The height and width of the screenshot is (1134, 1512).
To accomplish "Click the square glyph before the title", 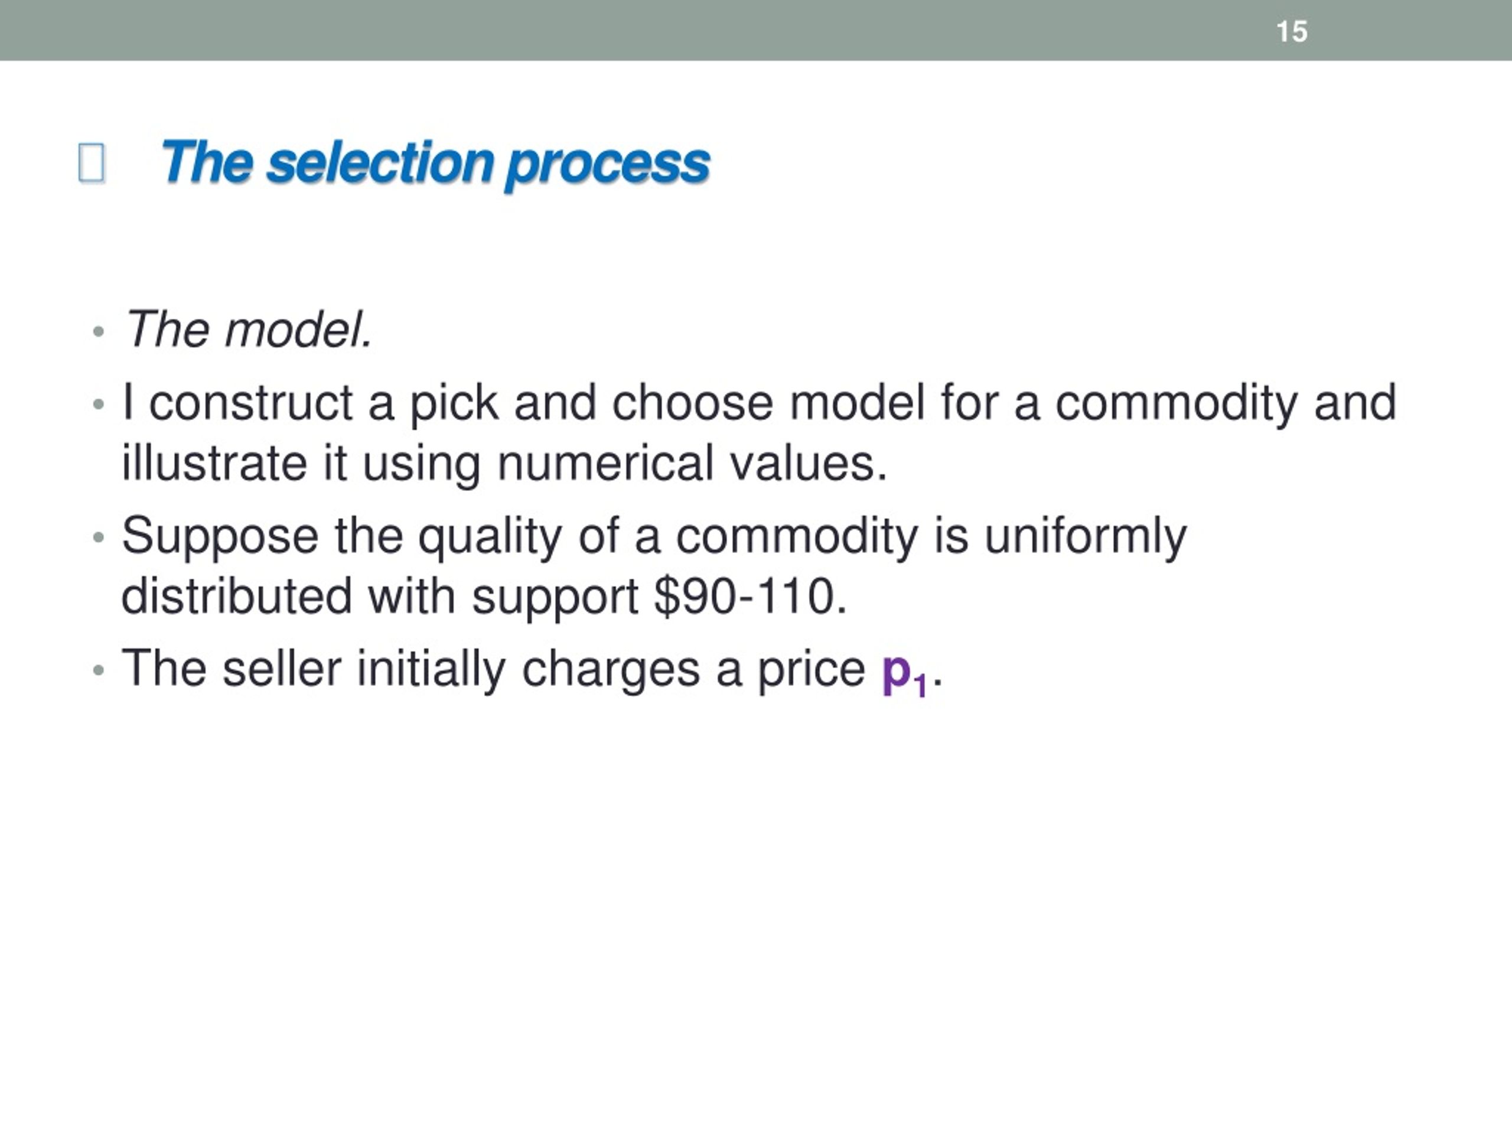I will click(92, 162).
